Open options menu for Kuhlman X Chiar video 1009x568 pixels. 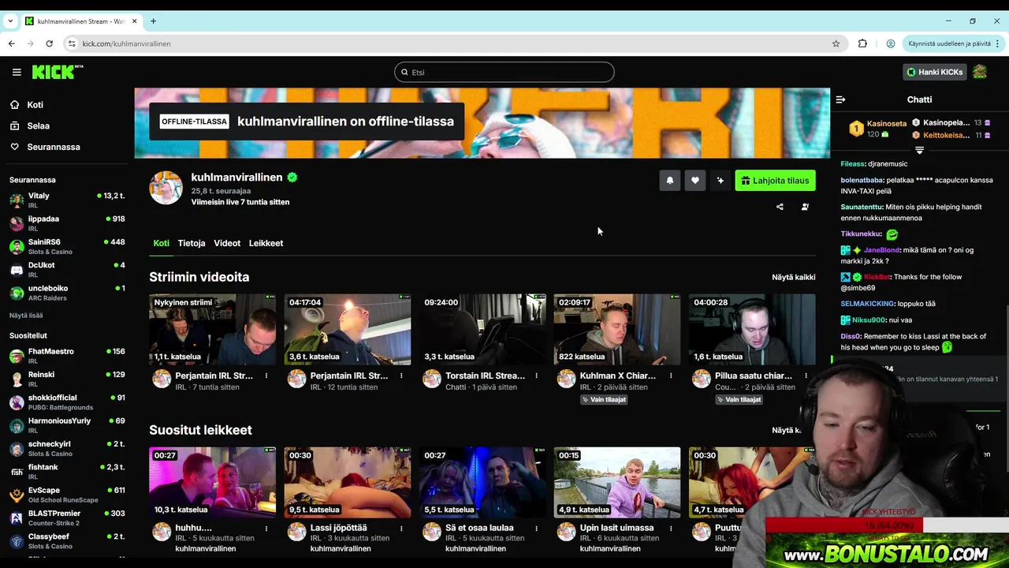tap(671, 376)
